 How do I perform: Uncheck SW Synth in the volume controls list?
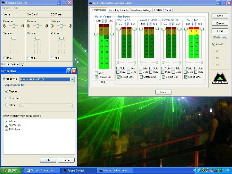(6, 125)
